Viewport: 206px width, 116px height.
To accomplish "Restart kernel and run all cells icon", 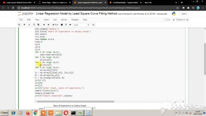I will pyautogui.click(x=70, y=25).
